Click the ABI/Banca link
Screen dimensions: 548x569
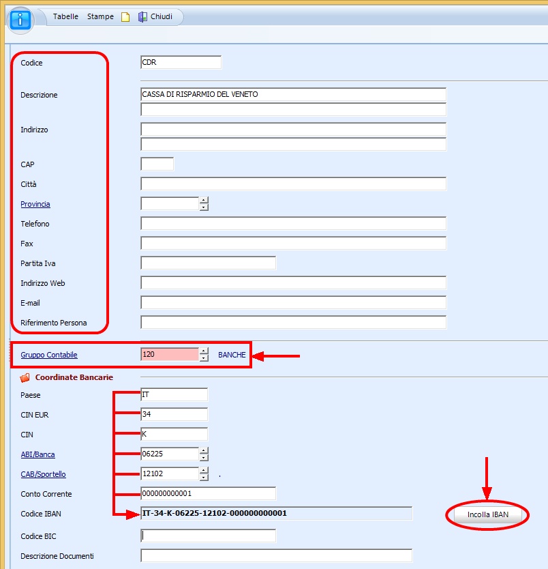pos(38,454)
